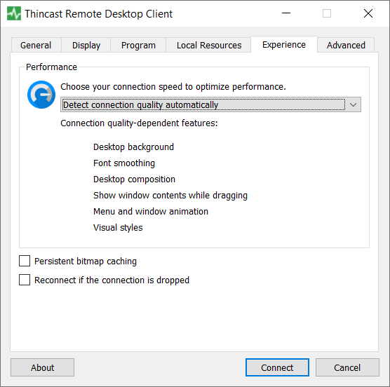Switch to the General tab
The image size is (390, 387).
36,46
